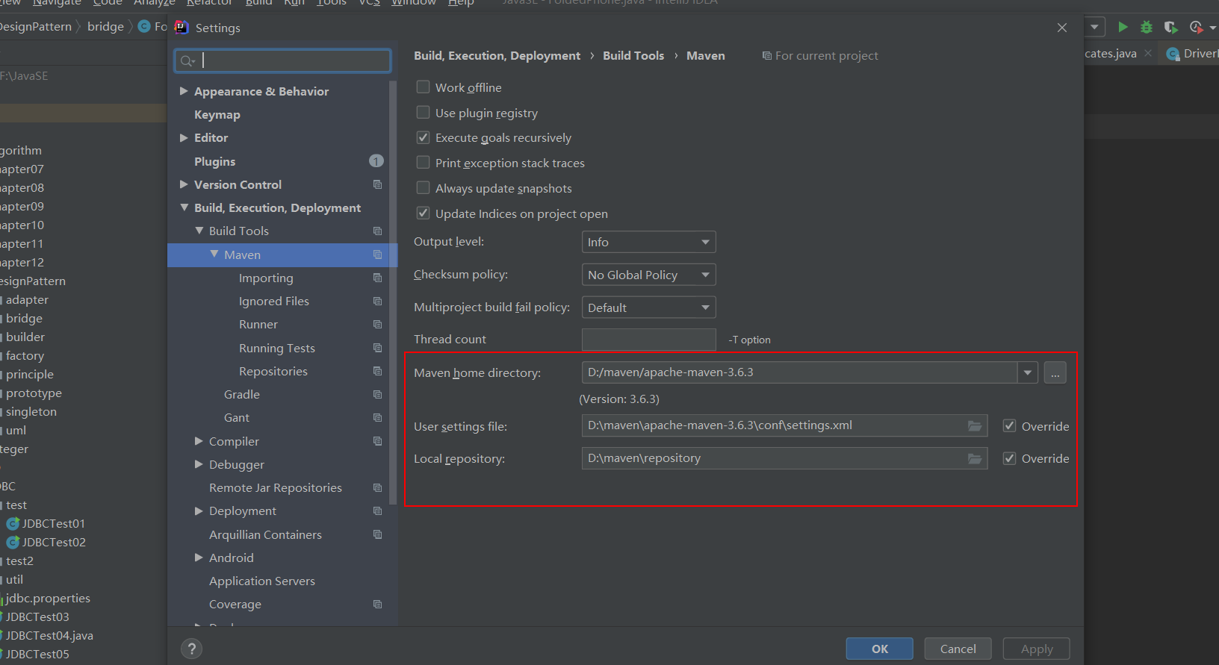Expand the Android node
Screen dimensions: 1219x665
pyautogui.click(x=199, y=558)
